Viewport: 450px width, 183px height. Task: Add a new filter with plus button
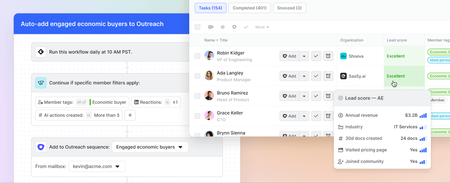tap(130, 115)
